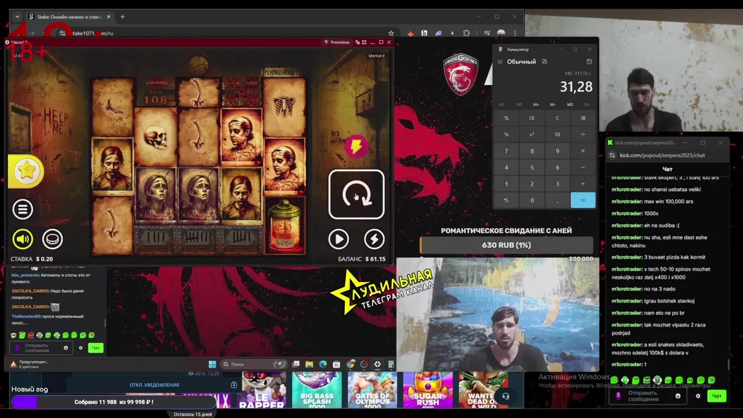Click the Stake address bar URL
The width and height of the screenshot is (743, 418).
pyautogui.click(x=93, y=33)
